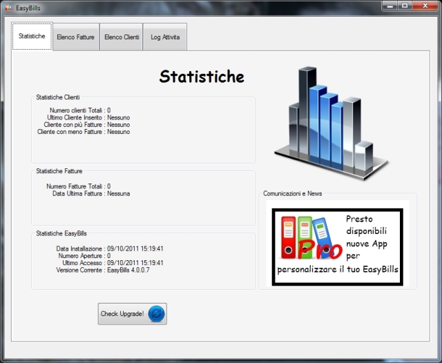Click 'Numero Fatture Totali : 0' text
This screenshot has height=363, width=442.
click(x=78, y=186)
